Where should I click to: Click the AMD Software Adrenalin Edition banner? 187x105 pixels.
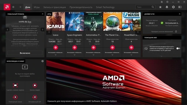click(x=114, y=82)
